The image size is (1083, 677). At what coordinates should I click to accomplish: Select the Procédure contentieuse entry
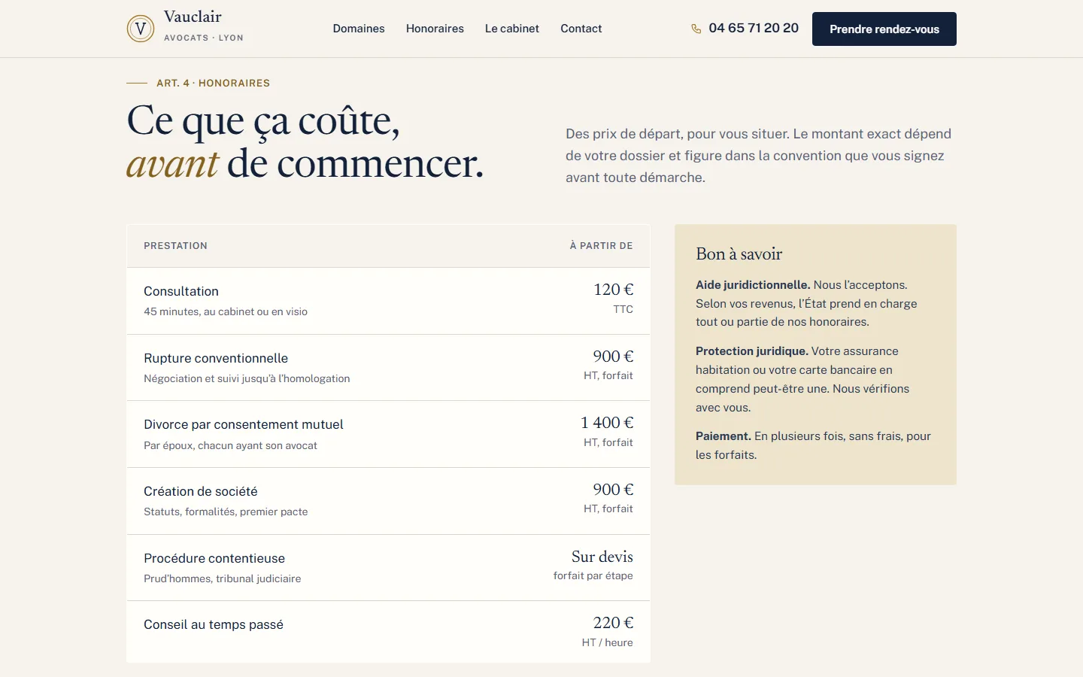[214, 558]
